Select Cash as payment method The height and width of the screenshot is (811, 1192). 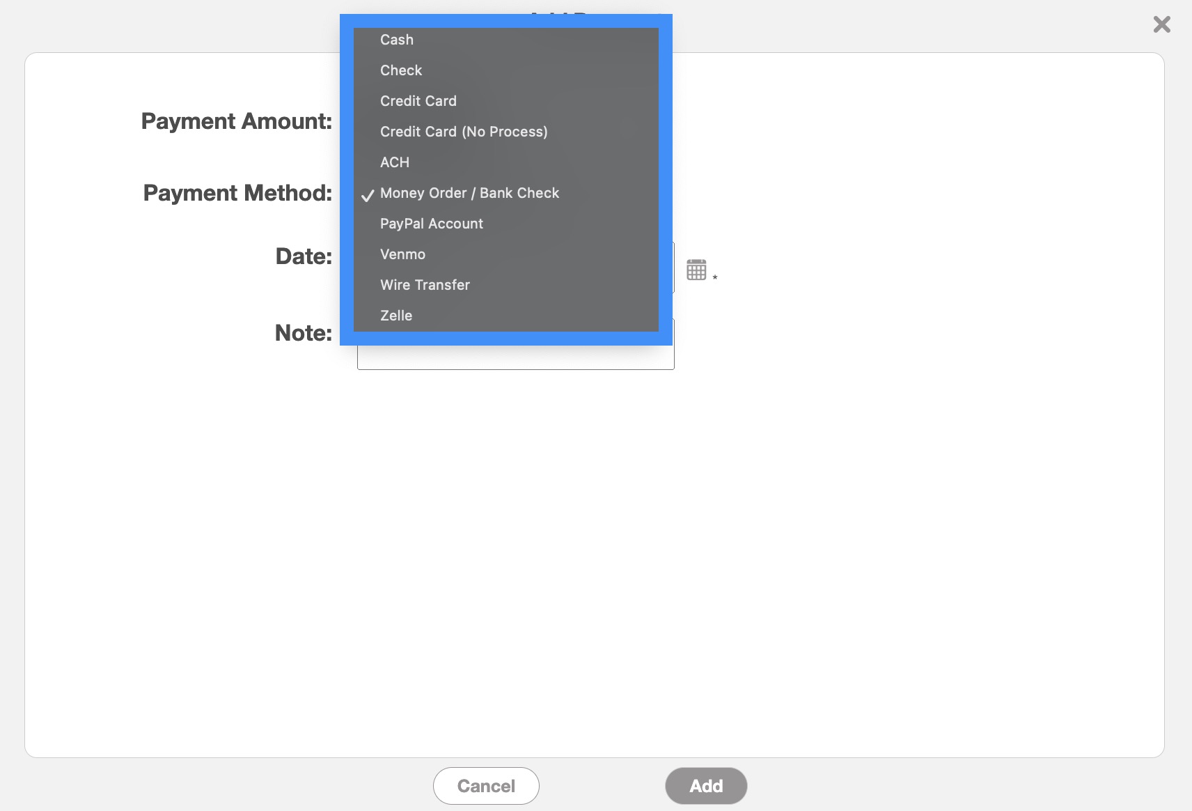(397, 40)
